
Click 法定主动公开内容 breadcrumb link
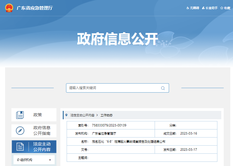82,115
